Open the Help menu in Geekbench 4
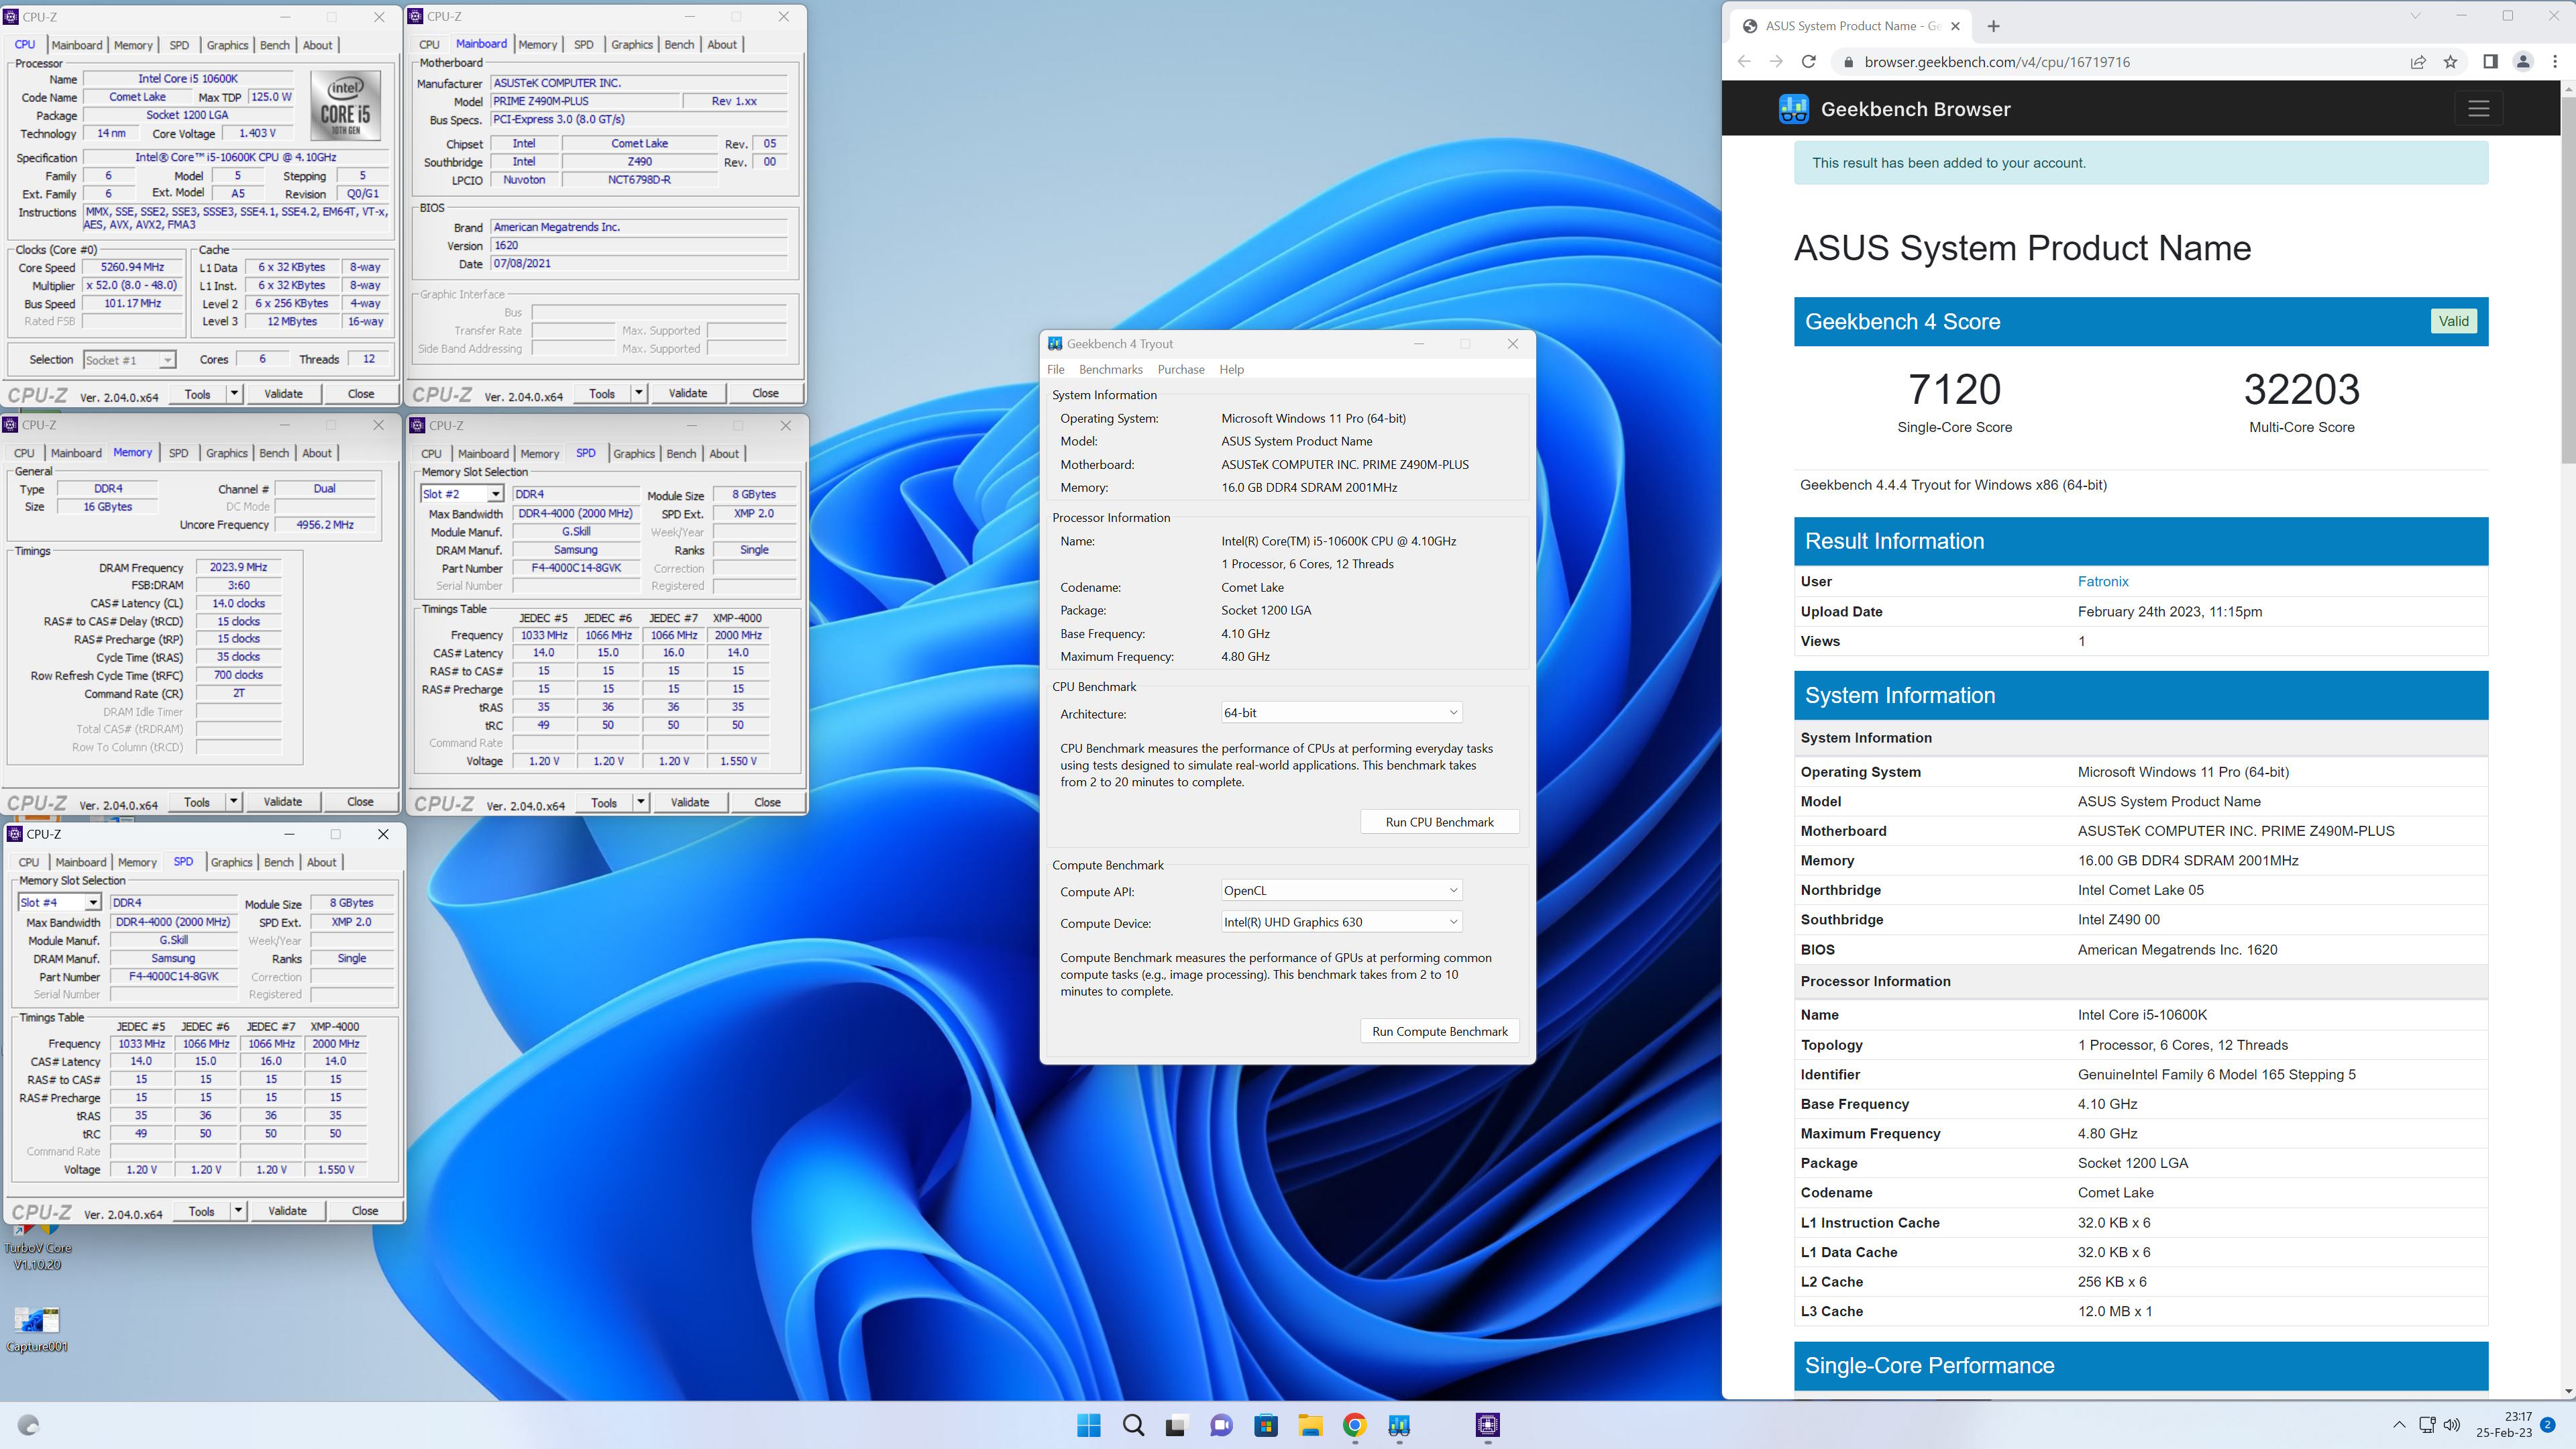This screenshot has width=2576, height=1449. [x=1231, y=369]
